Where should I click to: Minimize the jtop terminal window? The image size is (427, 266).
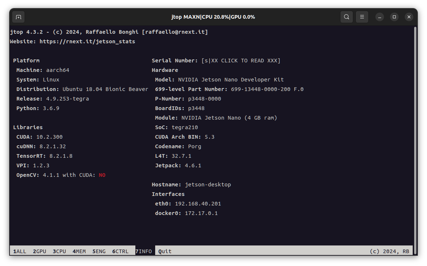(380, 17)
